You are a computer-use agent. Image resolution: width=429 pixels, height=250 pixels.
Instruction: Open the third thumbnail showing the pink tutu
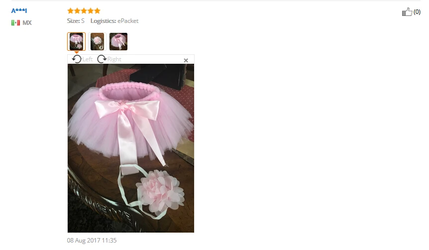(x=118, y=42)
